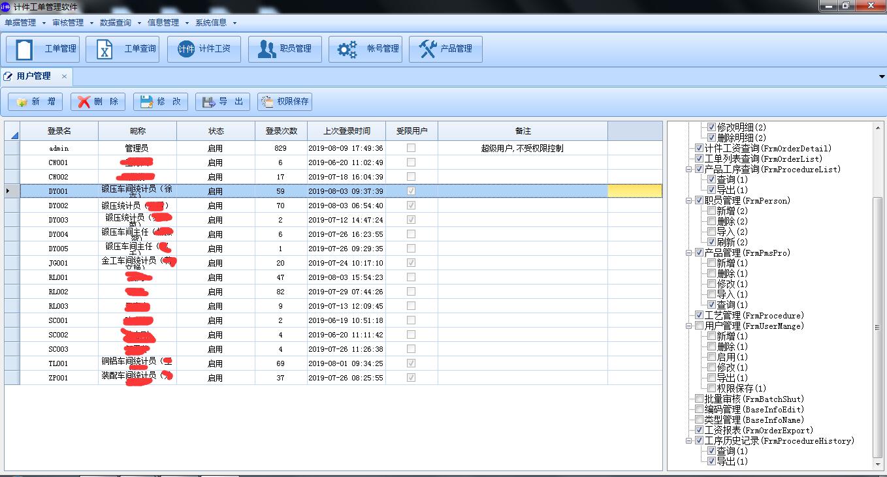This screenshot has width=887, height=477.
Task: Open the 数据查询 menu
Action: tap(120, 22)
